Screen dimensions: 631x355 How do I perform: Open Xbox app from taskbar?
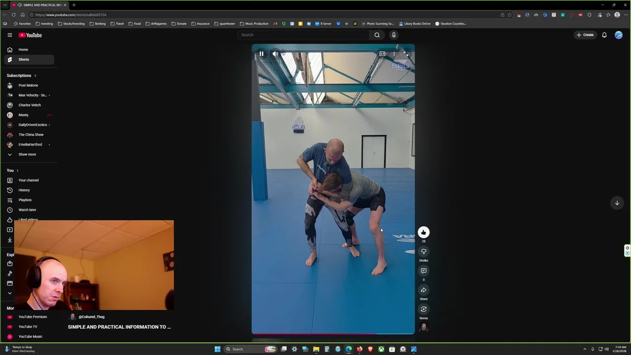point(381,349)
